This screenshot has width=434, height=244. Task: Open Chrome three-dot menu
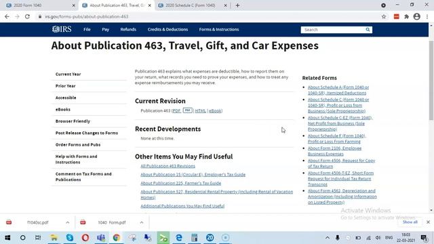pyautogui.click(x=427, y=16)
